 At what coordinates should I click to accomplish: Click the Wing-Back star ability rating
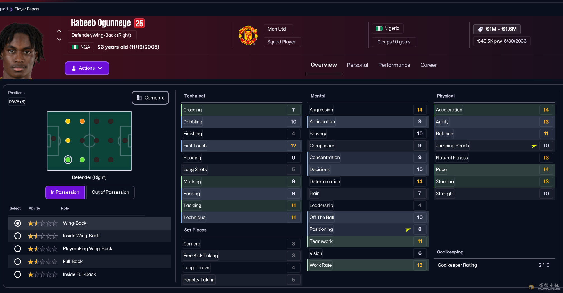coord(43,223)
